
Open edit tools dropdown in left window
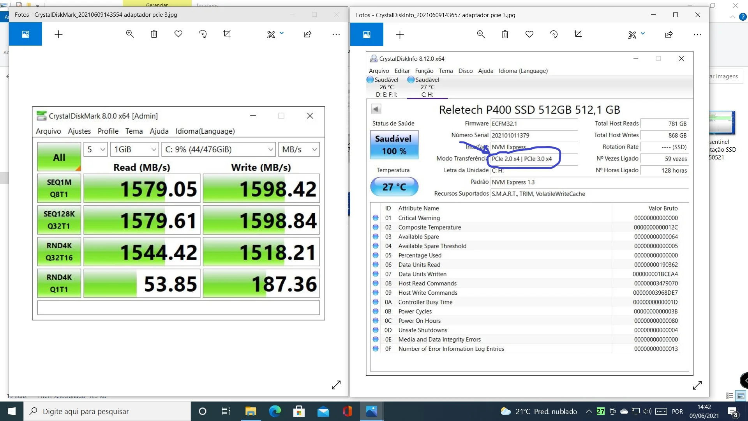[x=282, y=34]
